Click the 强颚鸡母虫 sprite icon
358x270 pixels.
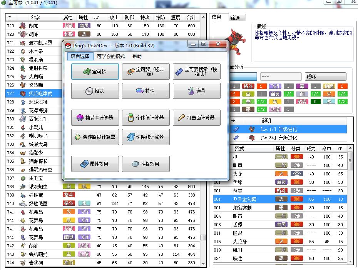(23, 170)
